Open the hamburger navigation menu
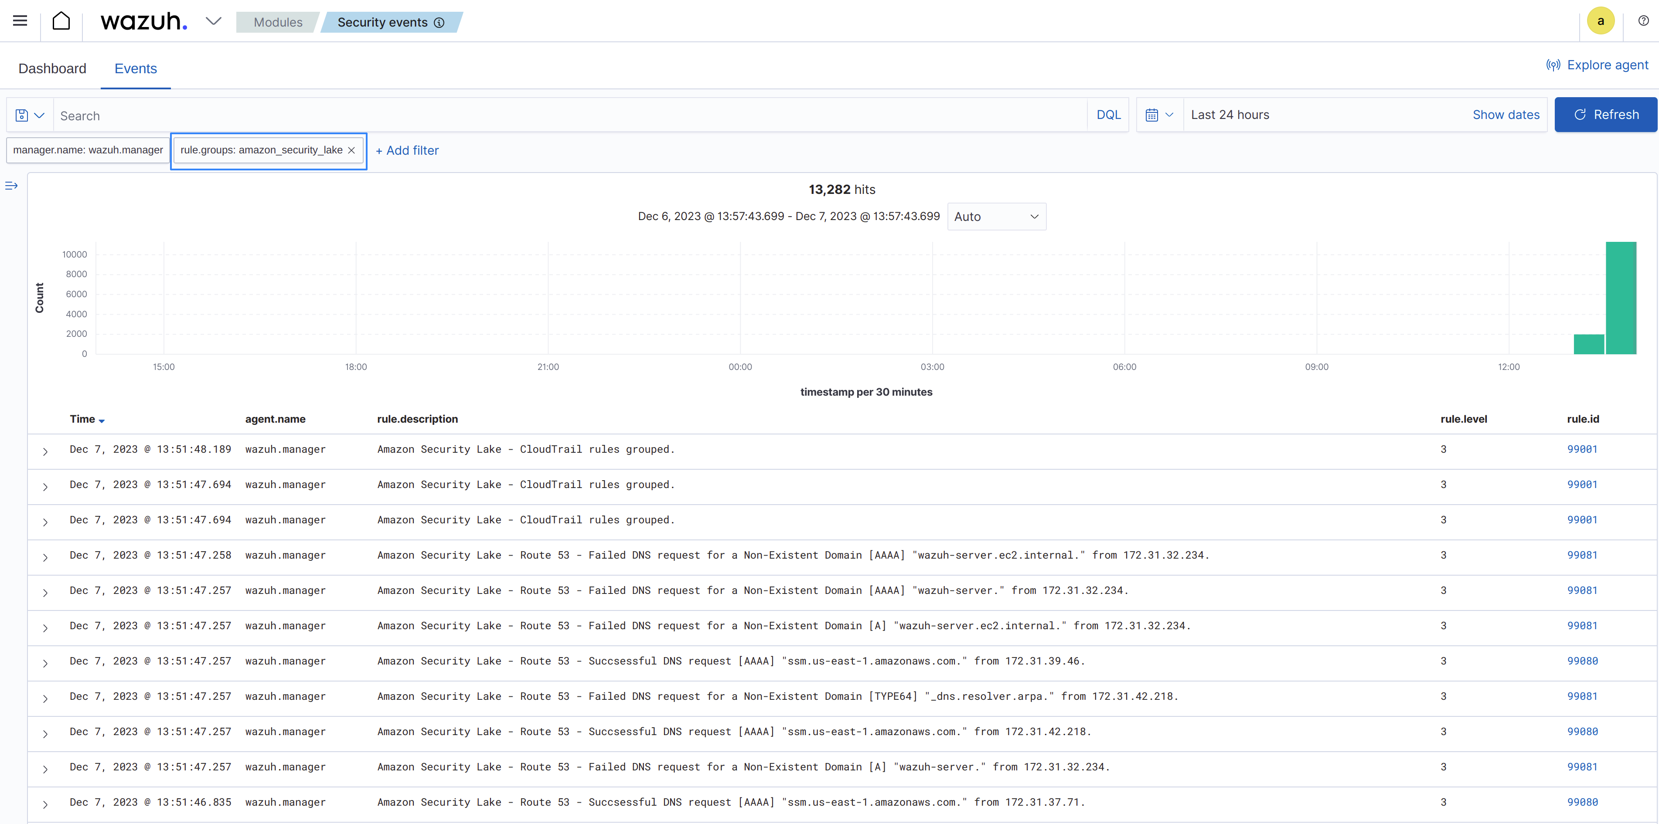The width and height of the screenshot is (1659, 824). pyautogui.click(x=20, y=20)
